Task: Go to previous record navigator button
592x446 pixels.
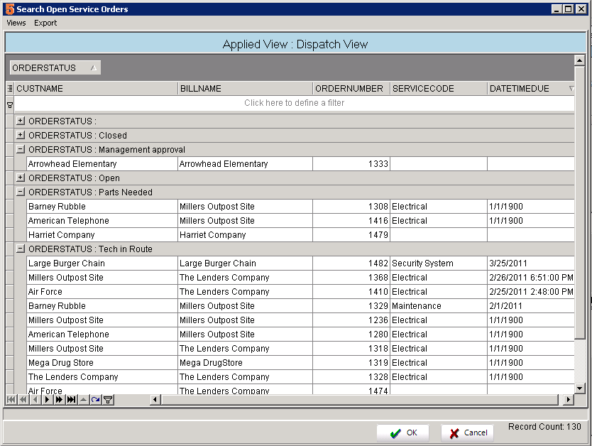Action: click(35, 400)
